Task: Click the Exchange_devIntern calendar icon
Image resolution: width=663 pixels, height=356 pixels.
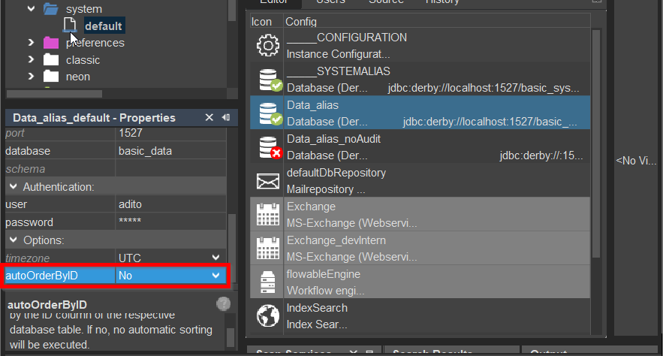Action: [x=268, y=249]
